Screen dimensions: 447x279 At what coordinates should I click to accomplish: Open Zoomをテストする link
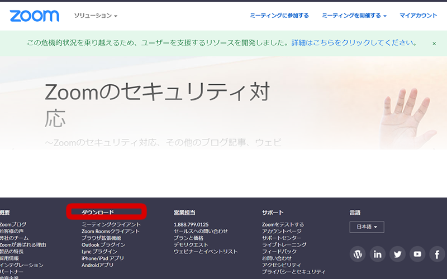[283, 224]
